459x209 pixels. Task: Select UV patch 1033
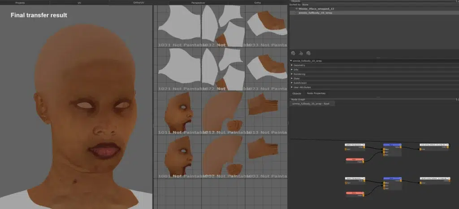coord(266,27)
